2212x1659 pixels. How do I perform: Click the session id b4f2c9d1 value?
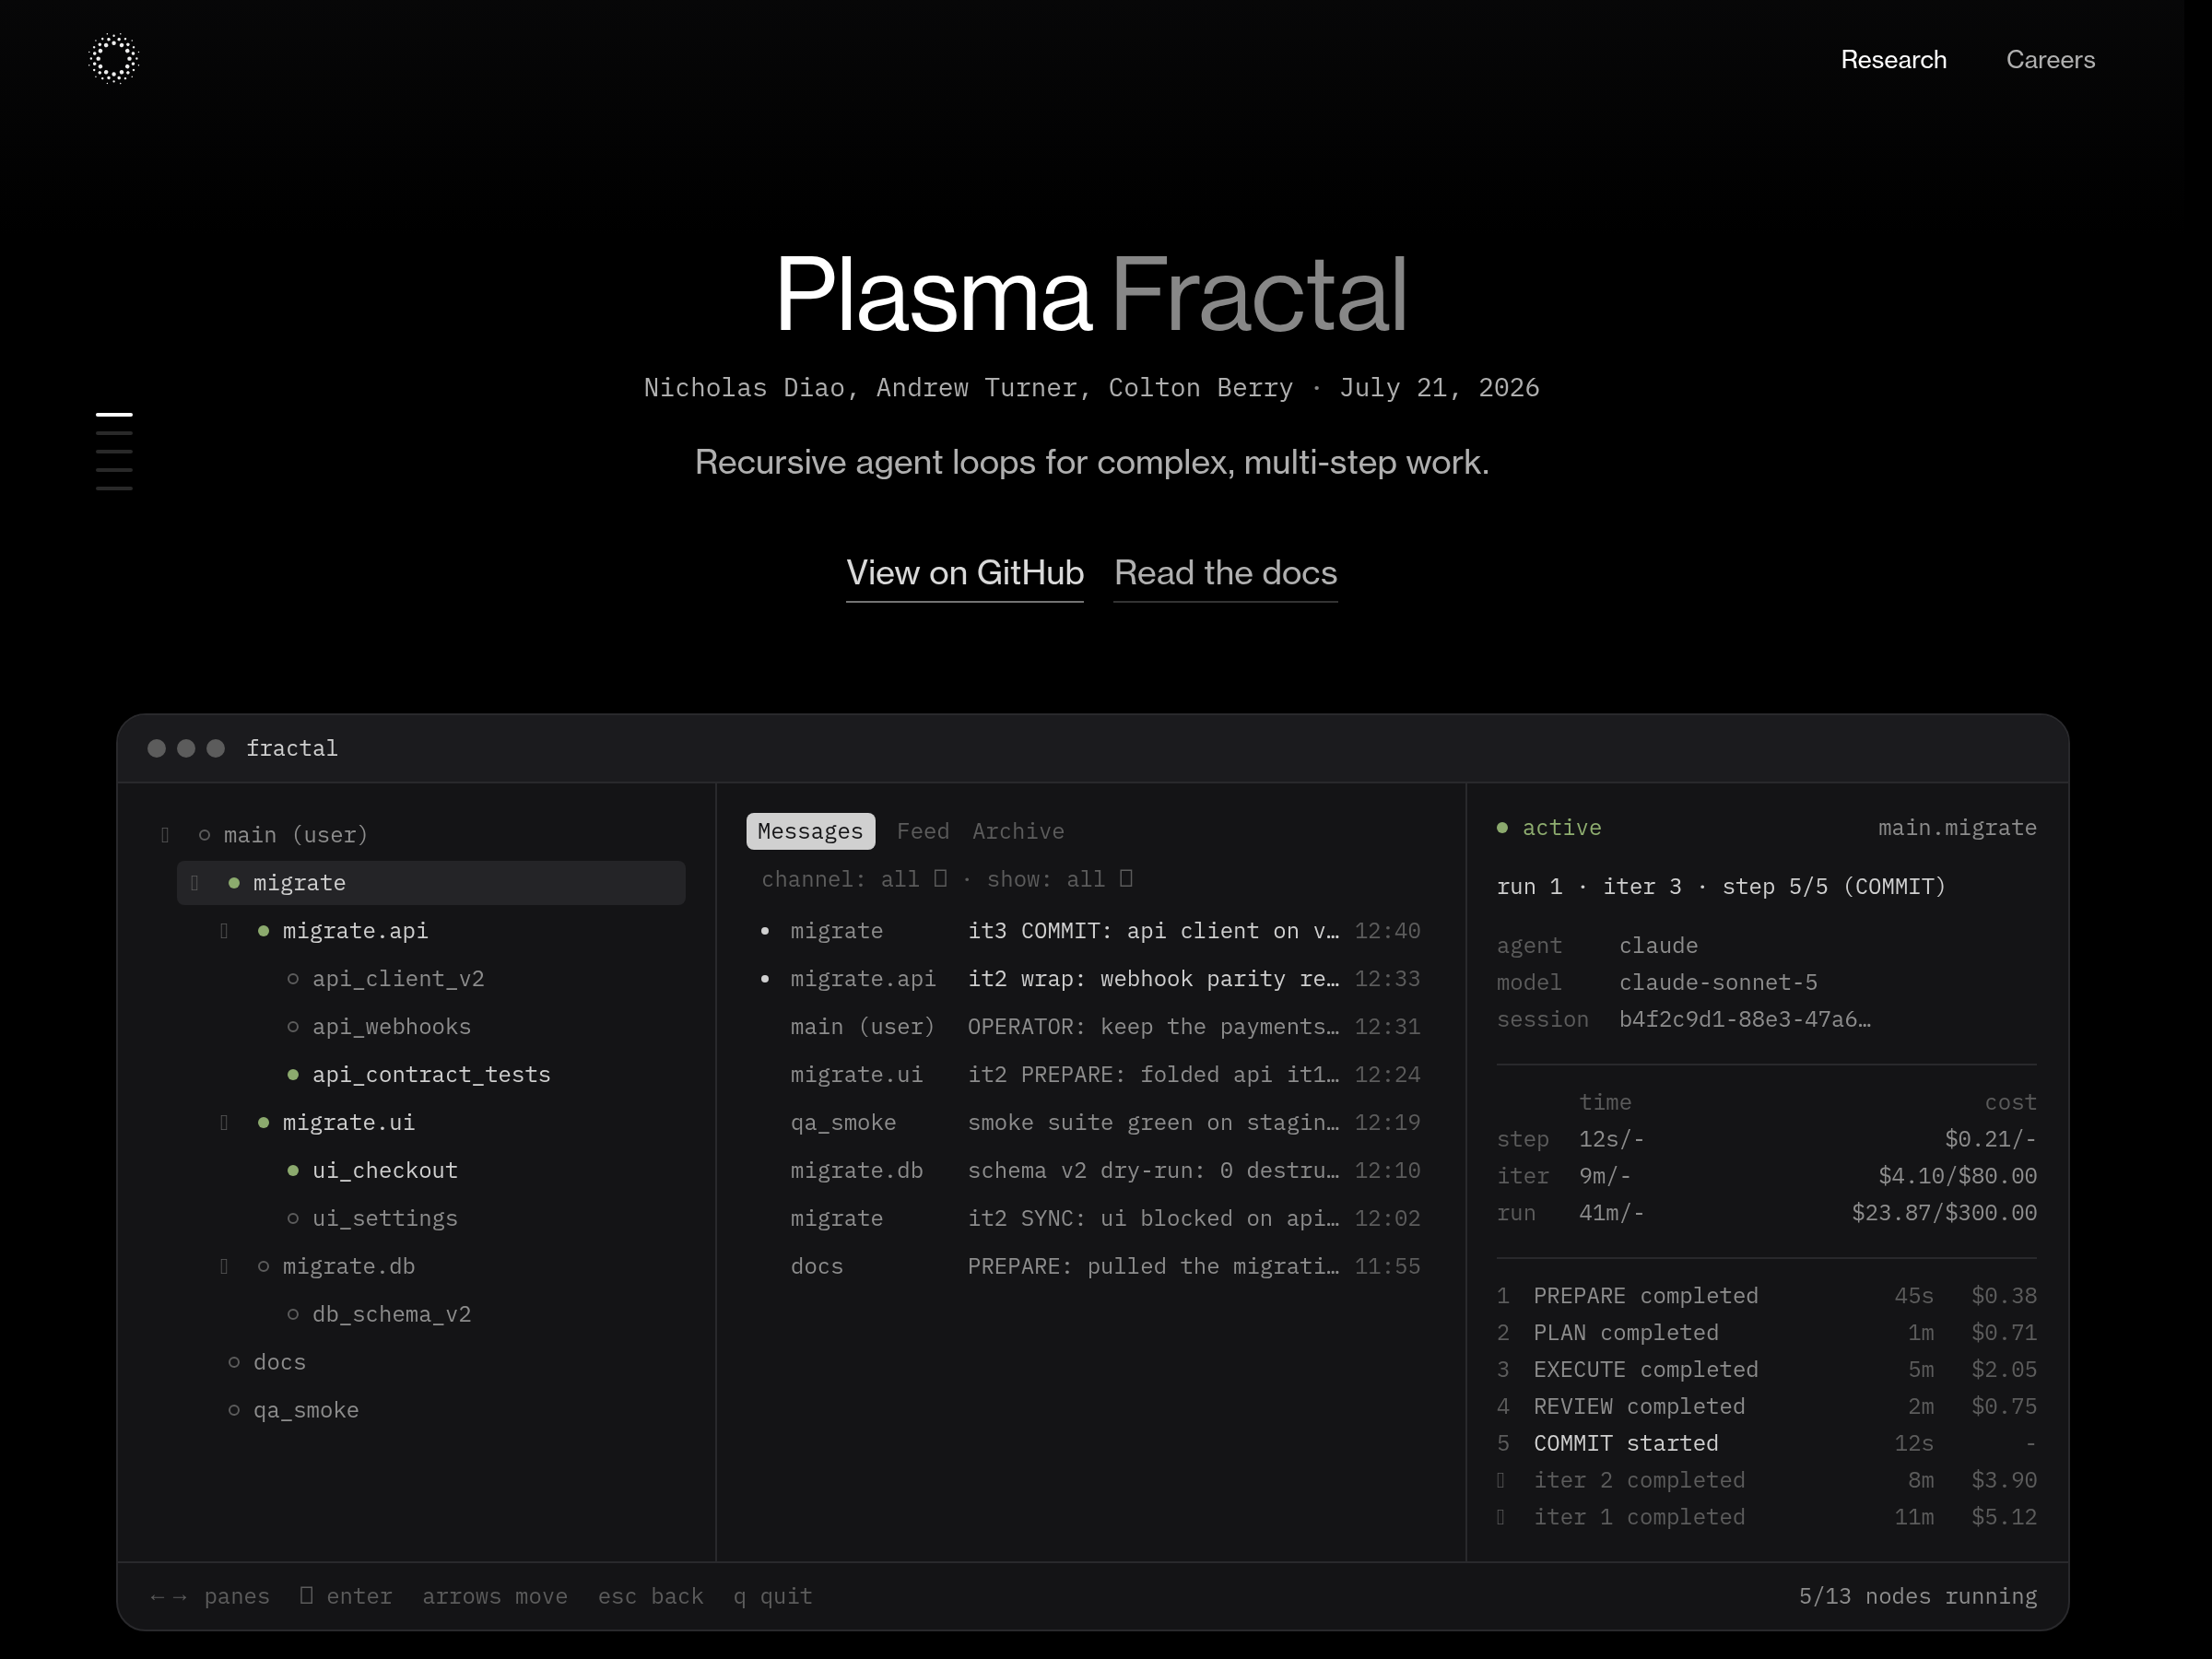pyautogui.click(x=1745, y=1020)
